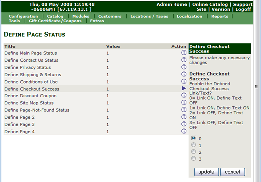The image size is (261, 182).
Task: Click info icon for Define Shipping & Returns
Action: click(x=184, y=74)
